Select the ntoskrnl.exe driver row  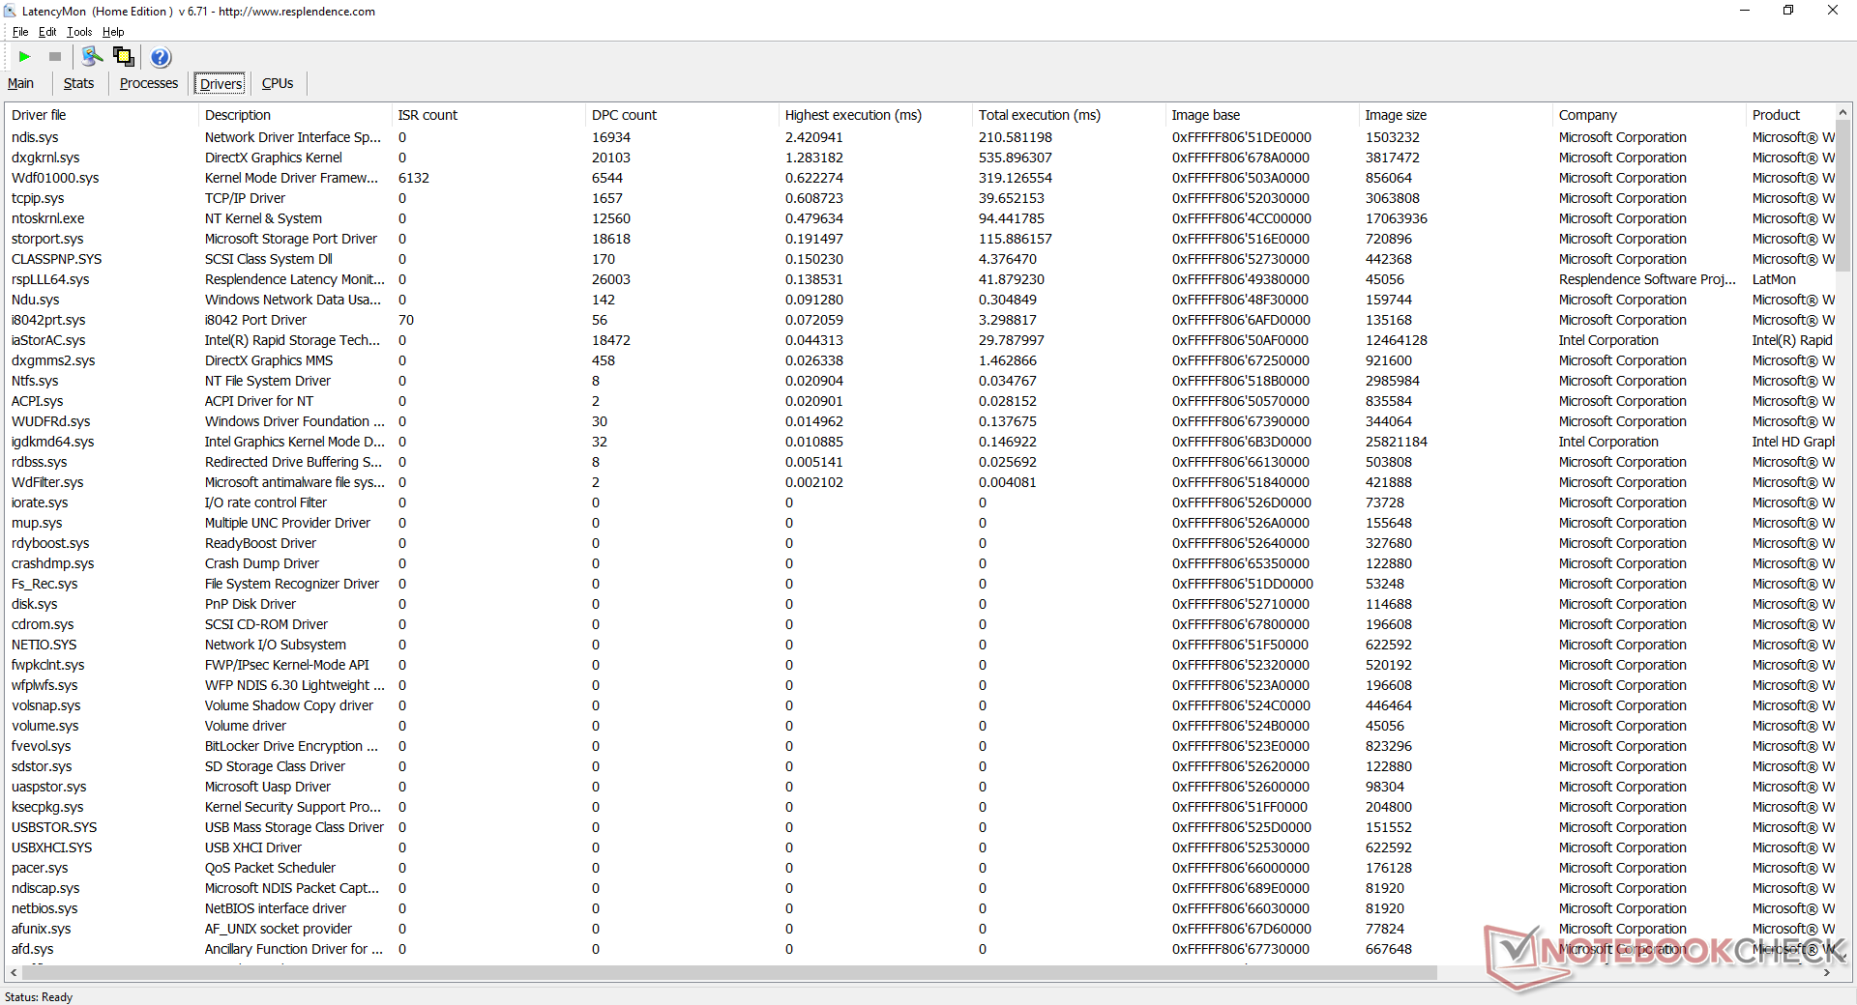920,218
